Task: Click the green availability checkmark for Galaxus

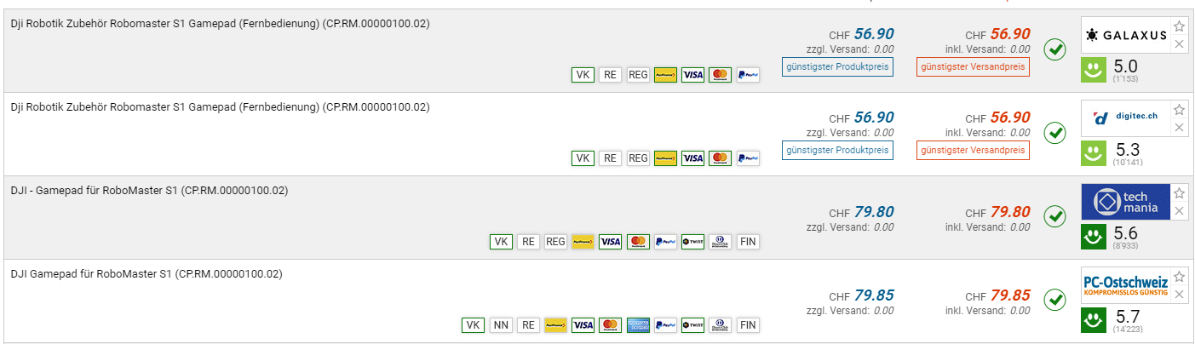Action: 1055,50
